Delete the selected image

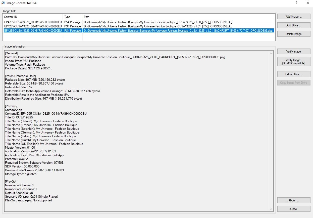(x=294, y=34)
